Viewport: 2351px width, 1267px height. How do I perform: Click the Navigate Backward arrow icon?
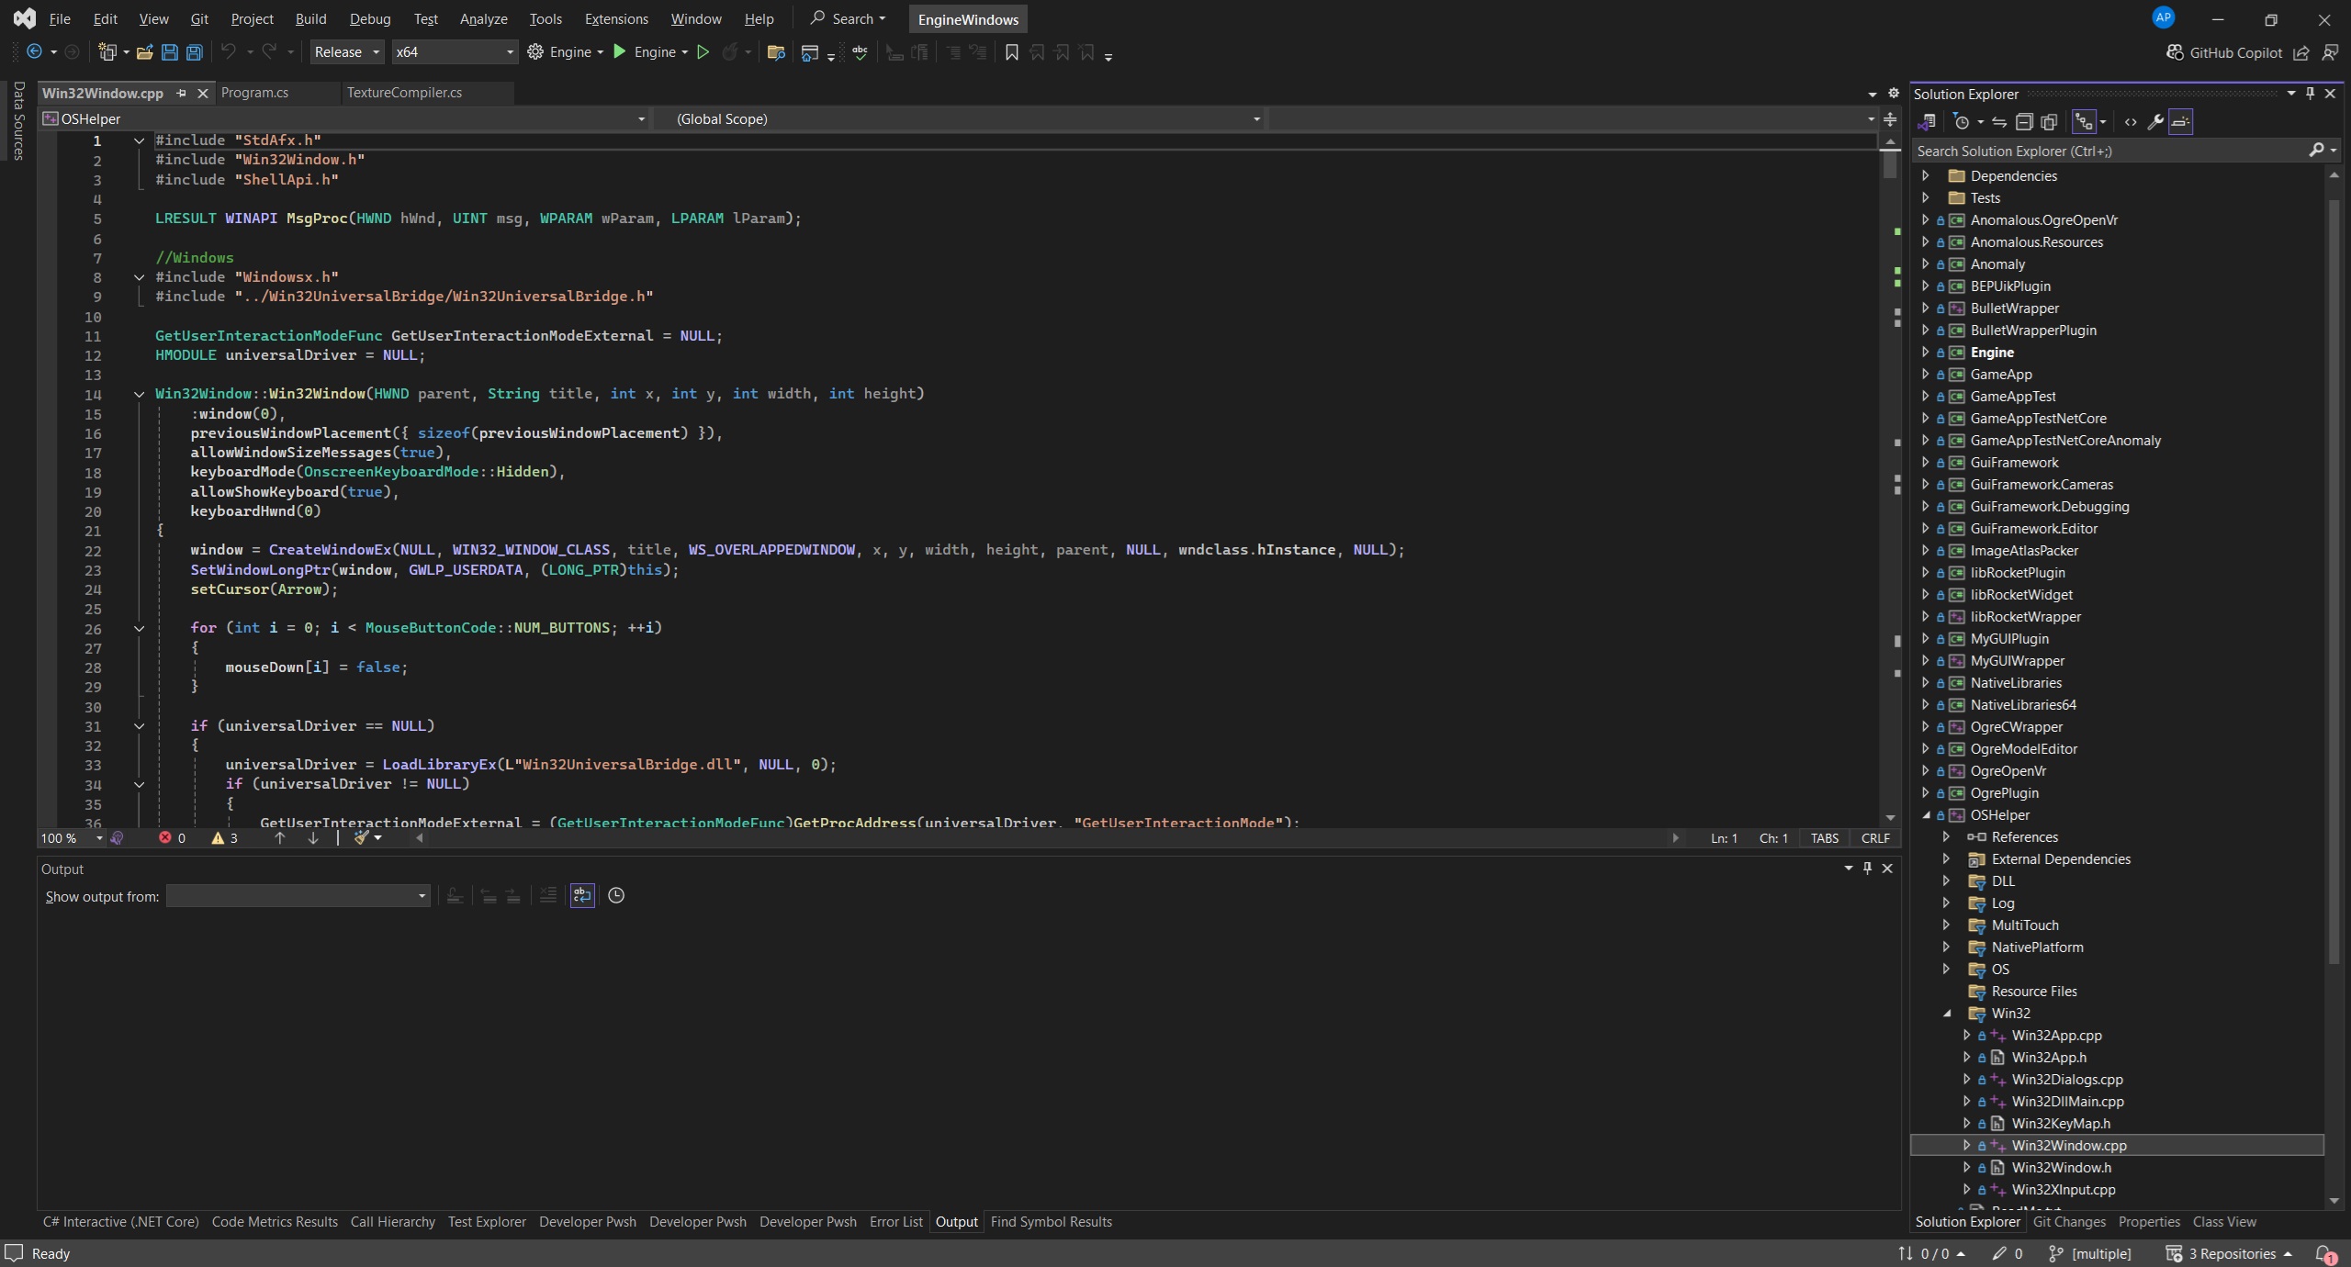(34, 52)
